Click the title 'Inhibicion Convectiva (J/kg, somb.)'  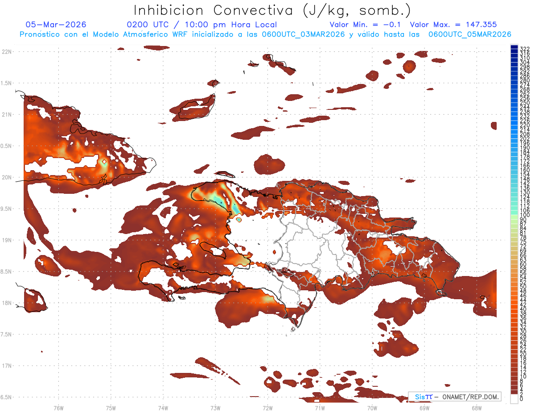point(272,10)
